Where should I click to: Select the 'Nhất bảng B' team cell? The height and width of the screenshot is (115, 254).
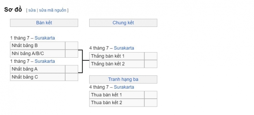pos(38,46)
